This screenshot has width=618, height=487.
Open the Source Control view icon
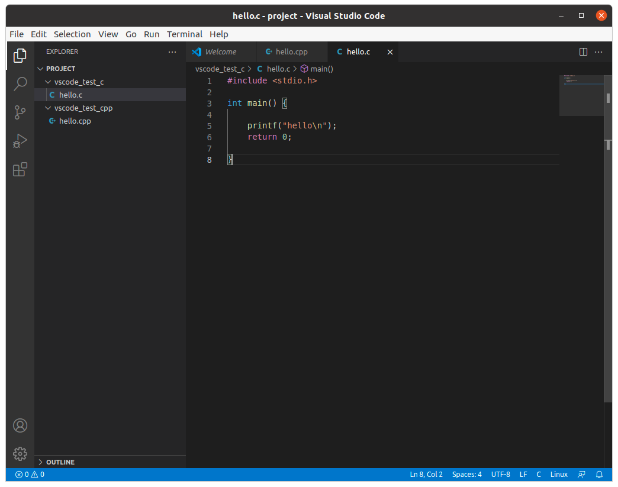[20, 112]
